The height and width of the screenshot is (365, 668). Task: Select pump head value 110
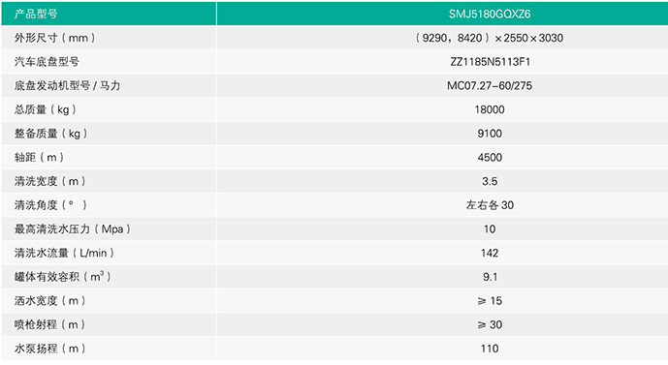490,349
